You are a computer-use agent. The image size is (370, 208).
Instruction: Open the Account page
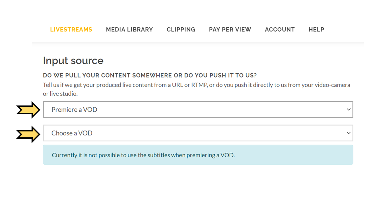click(x=280, y=30)
